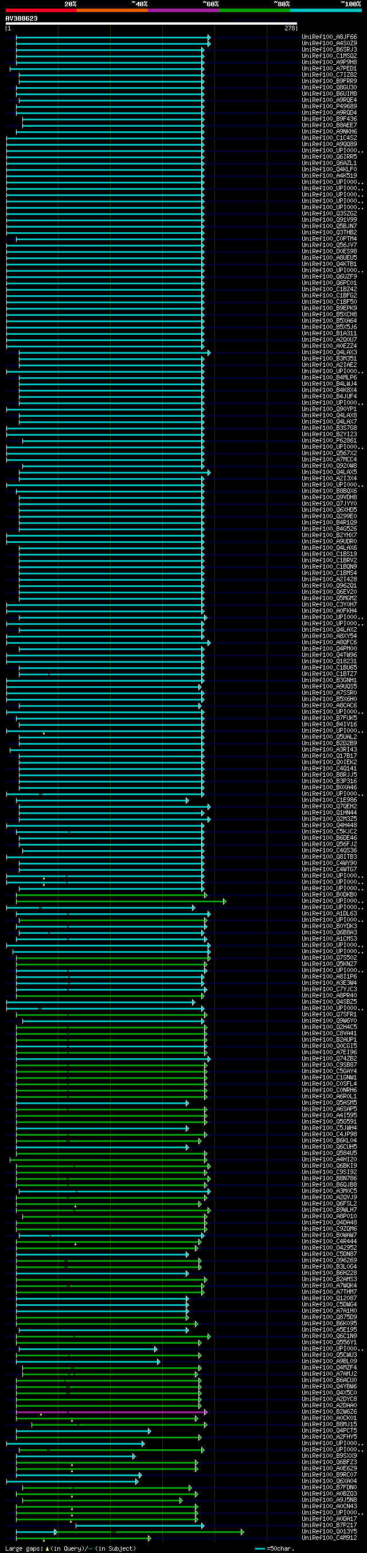Screen dimensions: 367x1553
Task: Click hit label UniRef100_C8VA41
Action: (x=329, y=1033)
